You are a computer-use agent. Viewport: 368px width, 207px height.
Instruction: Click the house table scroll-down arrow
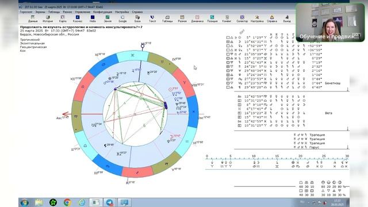[347, 129]
